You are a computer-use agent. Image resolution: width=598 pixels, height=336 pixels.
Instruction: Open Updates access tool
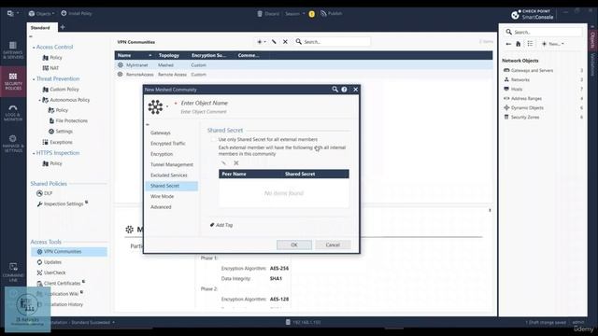[50, 262]
